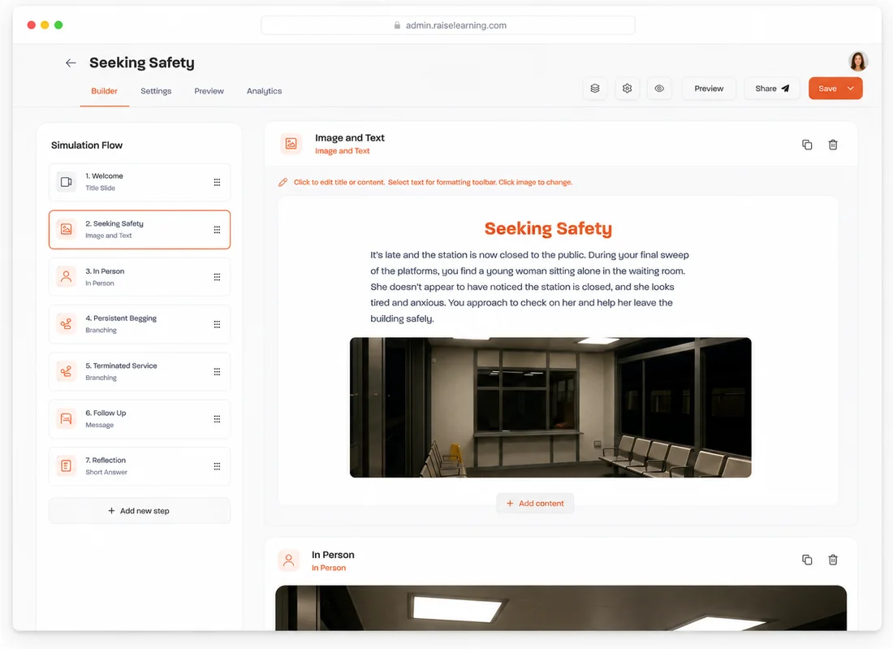Open step '3. In Person' in flow
Viewport: 893px width, 649px height.
coord(140,277)
